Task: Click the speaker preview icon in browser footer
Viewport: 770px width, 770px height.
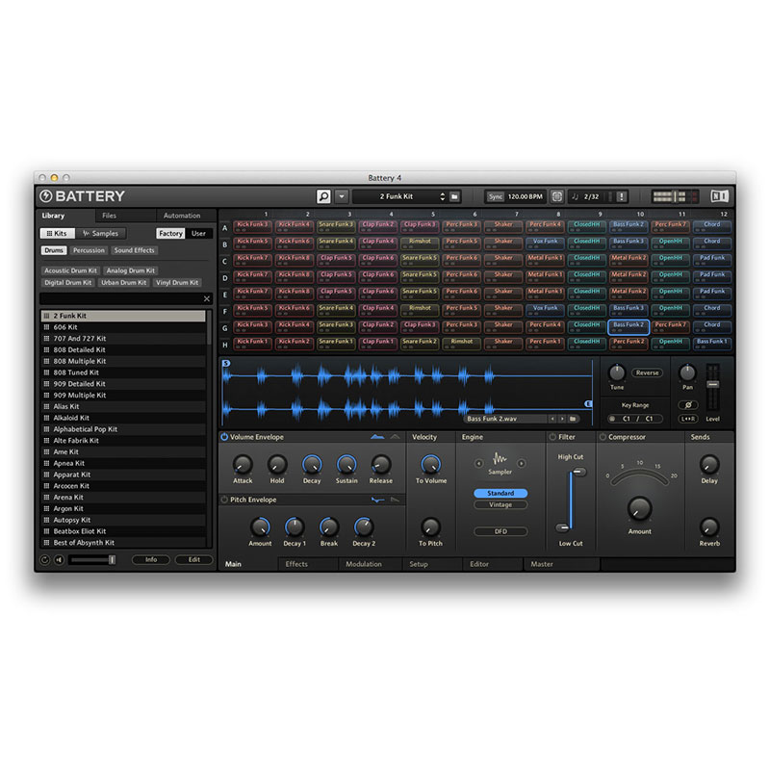Action: 61,559
